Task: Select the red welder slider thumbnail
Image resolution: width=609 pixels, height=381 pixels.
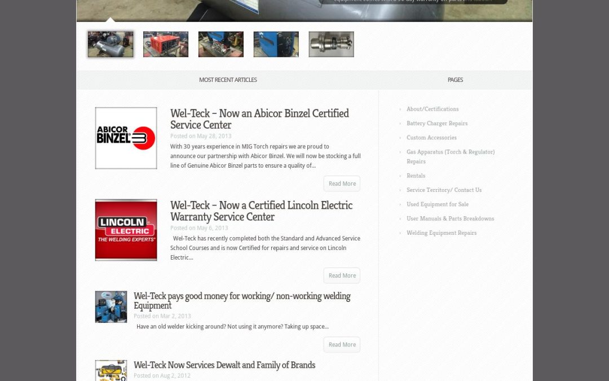Action: 166,45
